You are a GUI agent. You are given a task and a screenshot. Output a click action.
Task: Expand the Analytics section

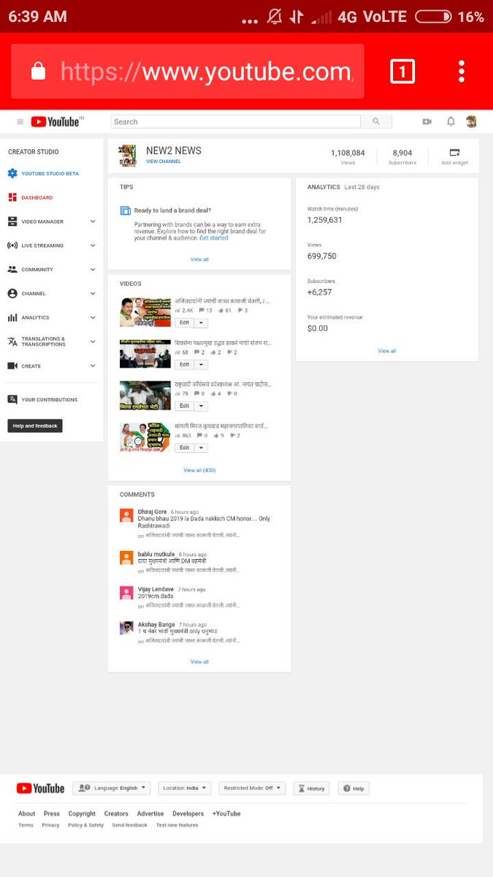93,317
